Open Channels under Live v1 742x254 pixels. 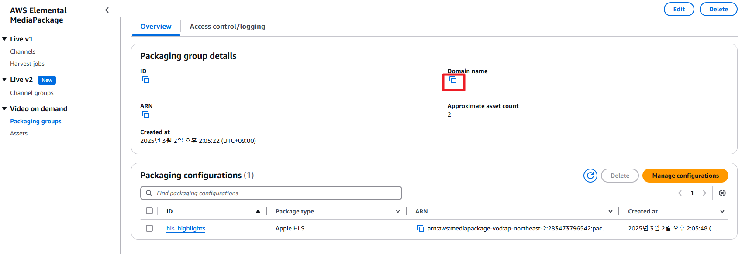(x=23, y=51)
